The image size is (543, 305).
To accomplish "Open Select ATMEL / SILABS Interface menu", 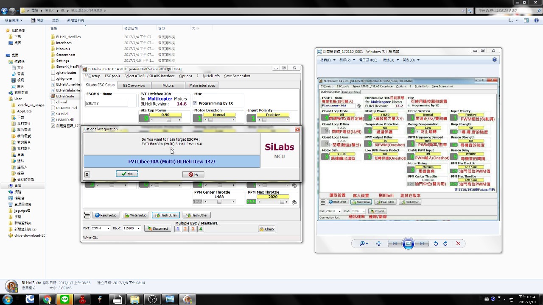I will (x=149, y=76).
